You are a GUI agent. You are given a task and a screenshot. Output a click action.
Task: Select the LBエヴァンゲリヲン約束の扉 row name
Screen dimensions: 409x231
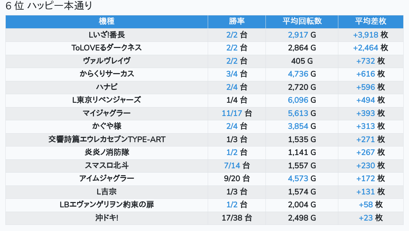click(107, 205)
